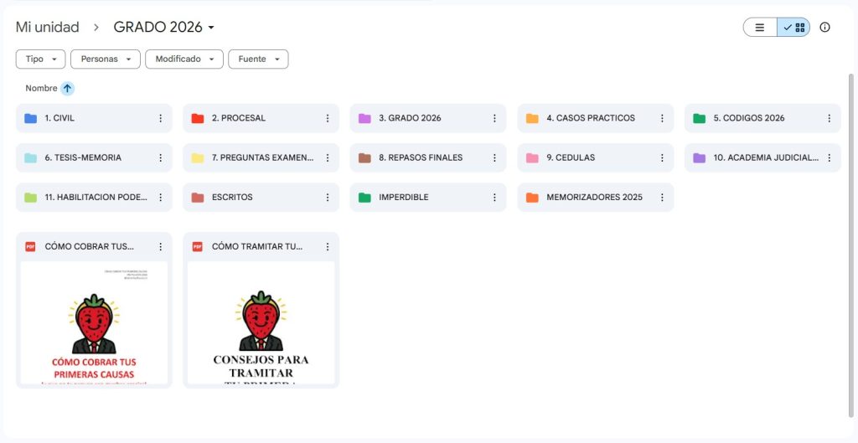The image size is (858, 443).
Task: Click the red 2. PROCESAL folder icon
Action: (198, 118)
